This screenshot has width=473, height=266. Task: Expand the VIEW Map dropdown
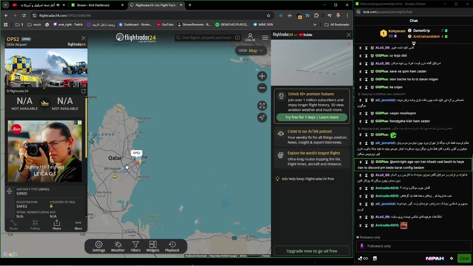(251, 51)
